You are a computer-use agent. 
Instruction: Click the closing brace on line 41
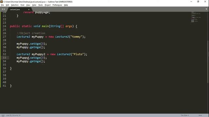pos(11,86)
